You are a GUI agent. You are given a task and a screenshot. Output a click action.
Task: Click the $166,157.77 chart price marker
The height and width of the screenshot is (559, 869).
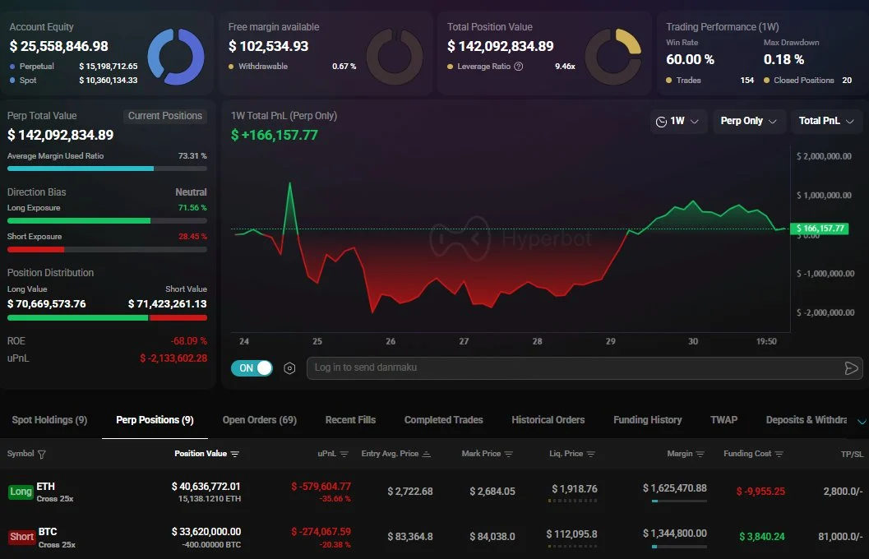(820, 229)
